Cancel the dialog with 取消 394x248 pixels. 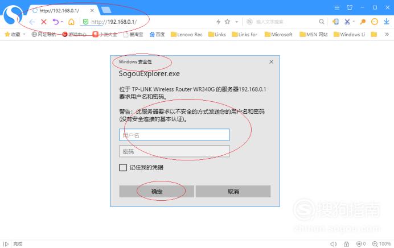tap(233, 192)
